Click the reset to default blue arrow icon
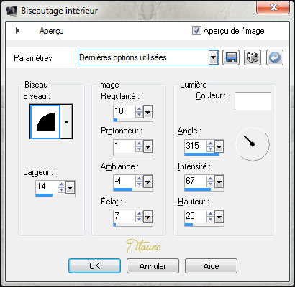Viewport: 295px width, 287px height. coord(275,57)
